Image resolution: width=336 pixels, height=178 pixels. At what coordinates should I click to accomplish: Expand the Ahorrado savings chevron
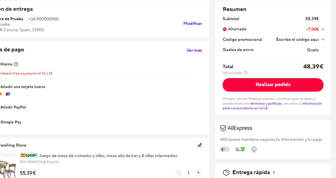(323, 29)
